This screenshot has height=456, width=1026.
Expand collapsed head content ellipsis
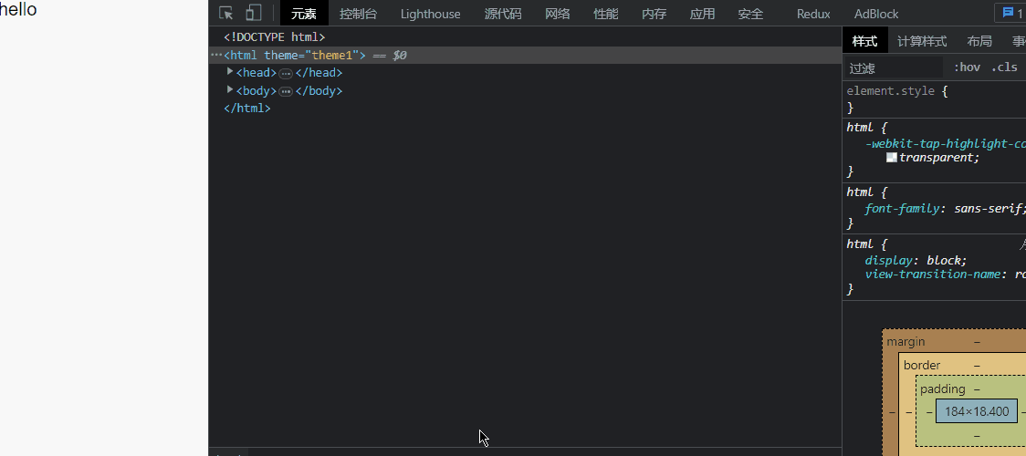click(286, 74)
